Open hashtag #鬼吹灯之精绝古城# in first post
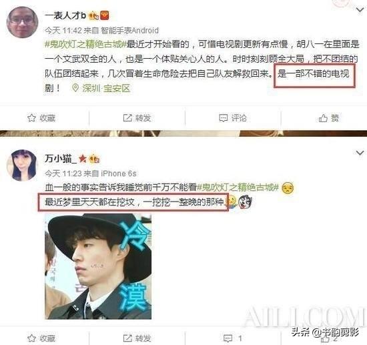Screen dimensions: 367x345 point(85,44)
